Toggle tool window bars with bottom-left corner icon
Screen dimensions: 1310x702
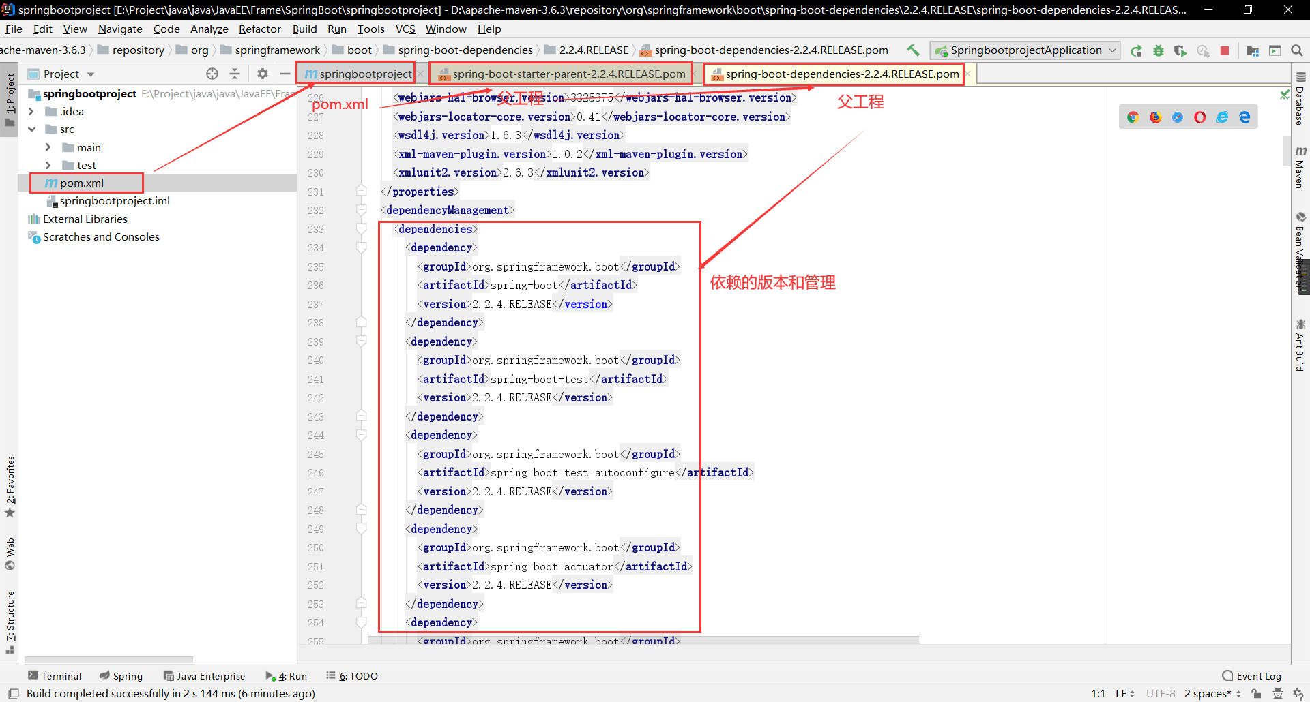pyautogui.click(x=14, y=694)
